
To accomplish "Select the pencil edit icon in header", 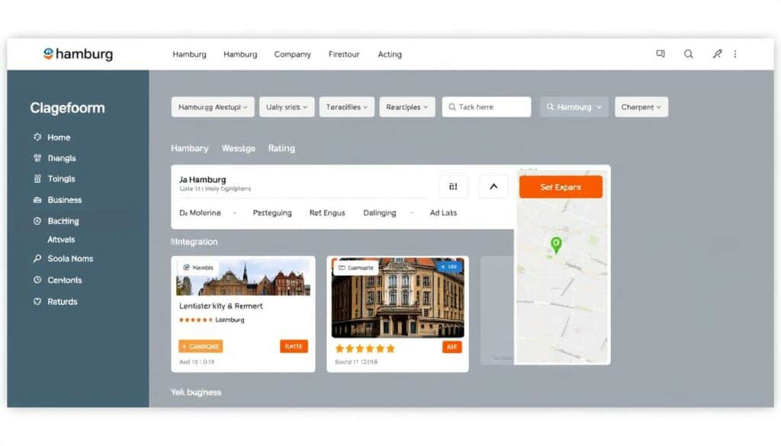I will [717, 54].
